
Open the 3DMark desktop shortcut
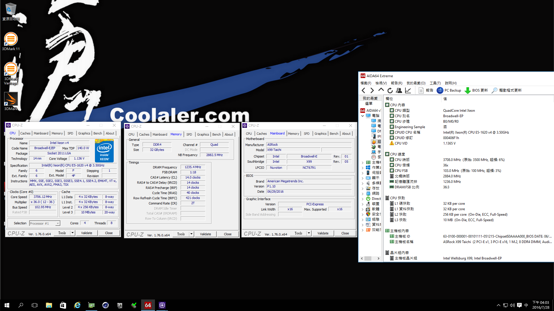pyautogui.click(x=11, y=101)
